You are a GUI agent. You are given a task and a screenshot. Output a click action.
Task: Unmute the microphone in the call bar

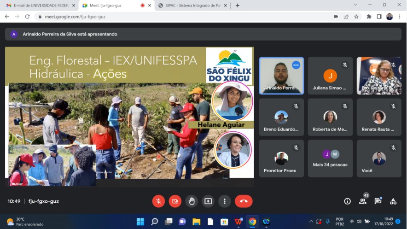158,201
